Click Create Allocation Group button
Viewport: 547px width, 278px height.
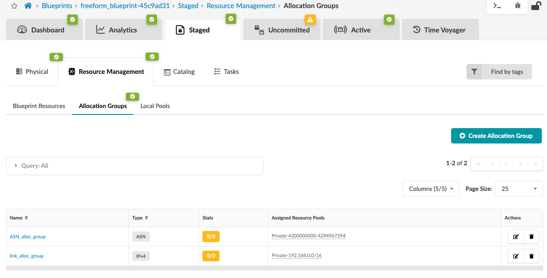tap(496, 136)
